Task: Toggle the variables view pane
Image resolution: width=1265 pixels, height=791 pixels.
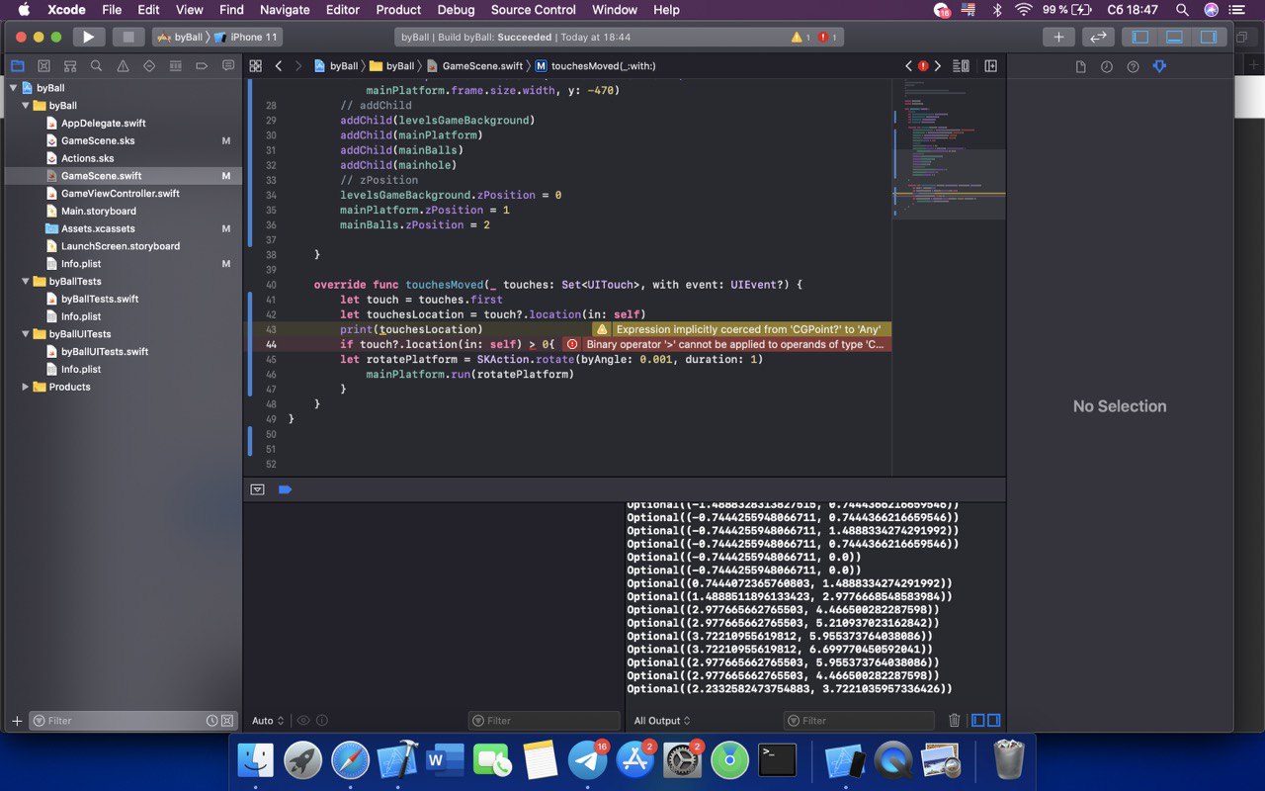Action: 978,721
